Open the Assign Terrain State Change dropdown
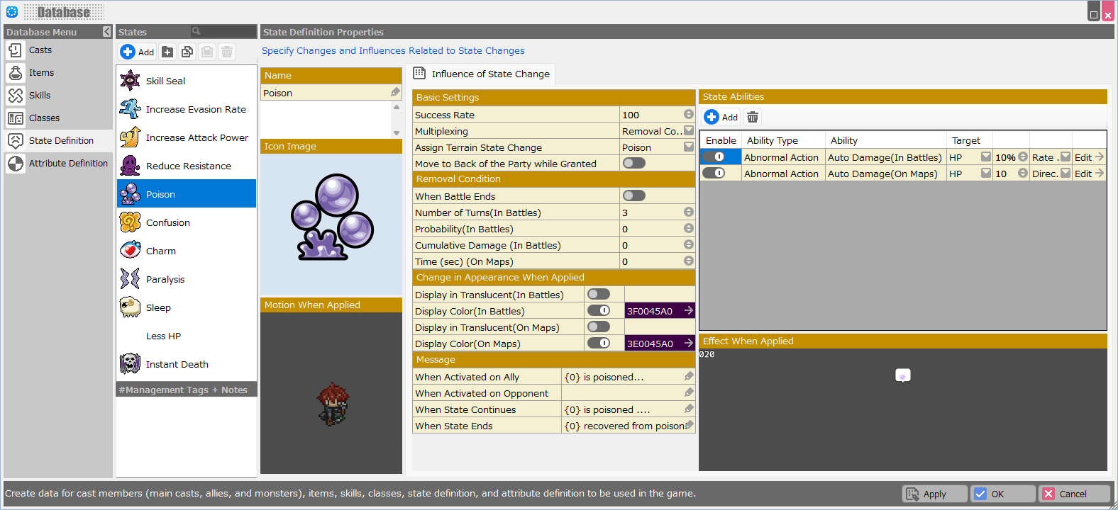 tap(688, 147)
